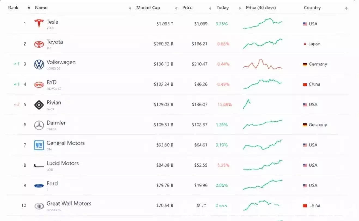Click the Volkswagen logo icon
The height and width of the screenshot is (221, 359).
39,64
